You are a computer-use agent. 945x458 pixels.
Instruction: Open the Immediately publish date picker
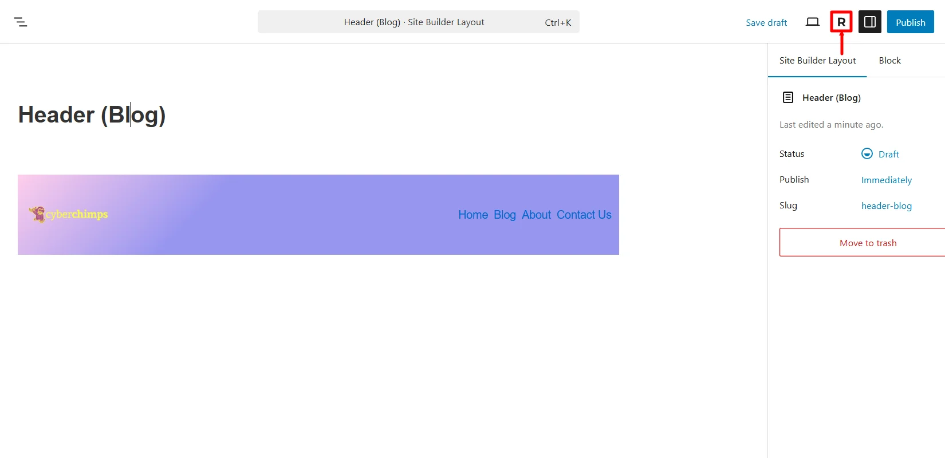click(886, 180)
